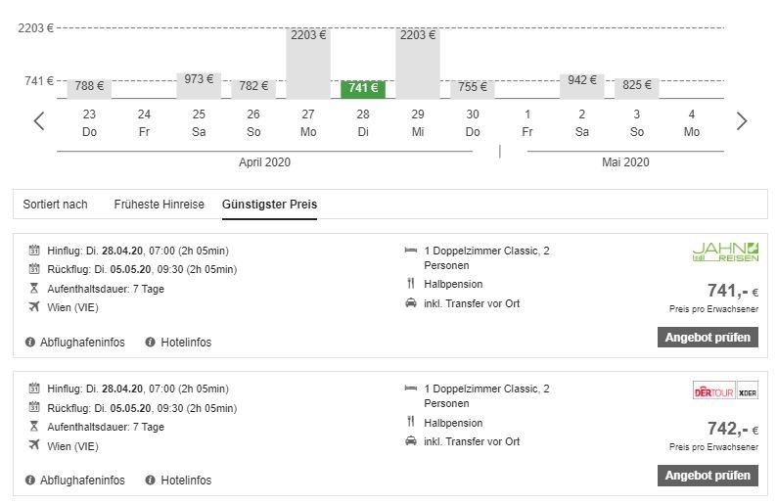Click info icon beside second Hotelinfos
Image resolution: width=777 pixels, height=504 pixels.
(x=150, y=481)
